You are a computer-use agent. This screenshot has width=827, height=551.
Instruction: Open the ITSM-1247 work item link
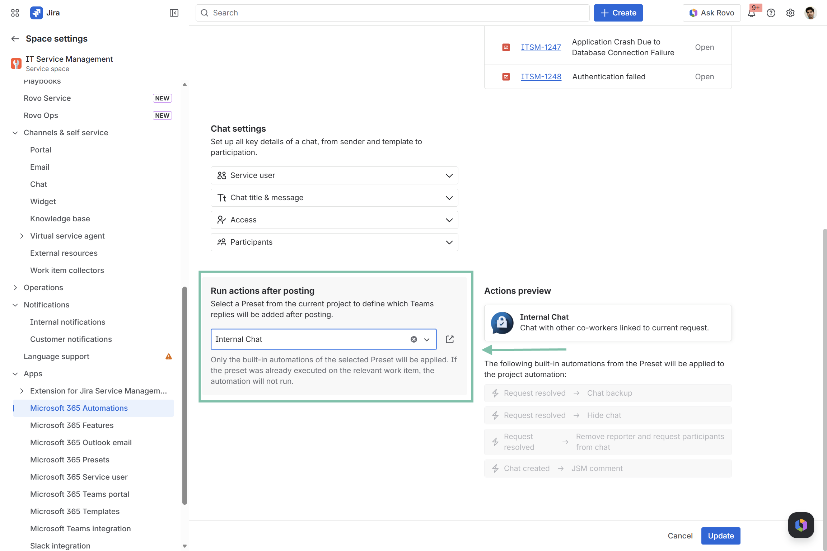click(x=541, y=47)
